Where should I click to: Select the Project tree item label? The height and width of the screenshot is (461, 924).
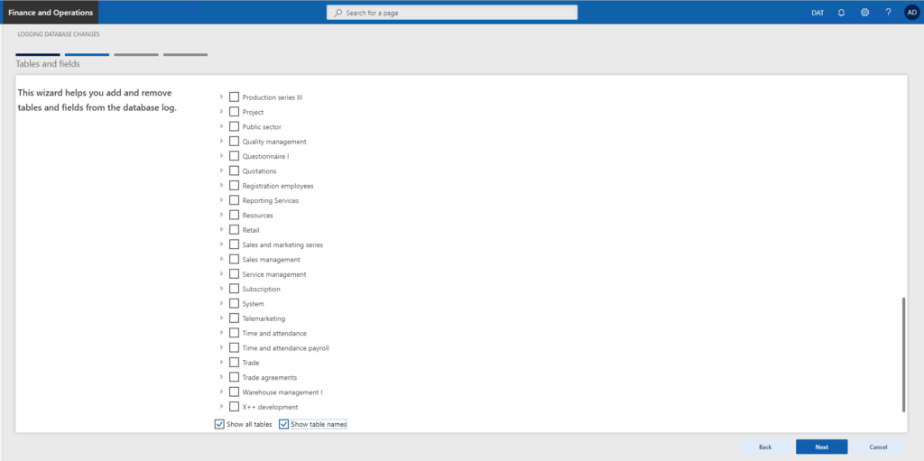point(253,112)
